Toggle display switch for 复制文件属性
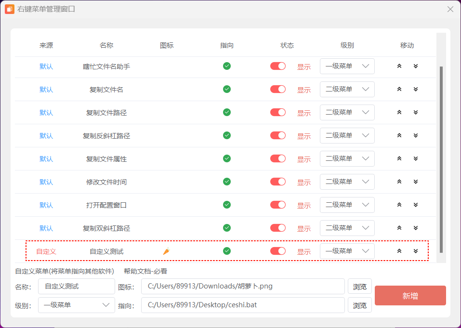 [278, 158]
